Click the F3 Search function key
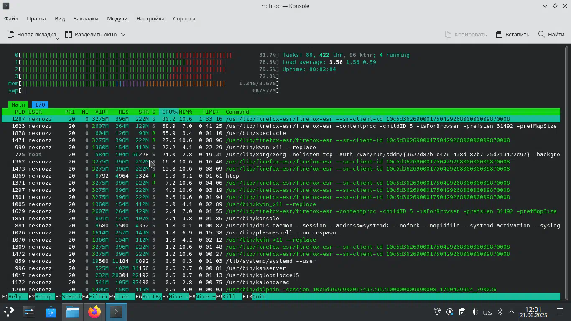This screenshot has height=321, width=571. click(x=69, y=296)
